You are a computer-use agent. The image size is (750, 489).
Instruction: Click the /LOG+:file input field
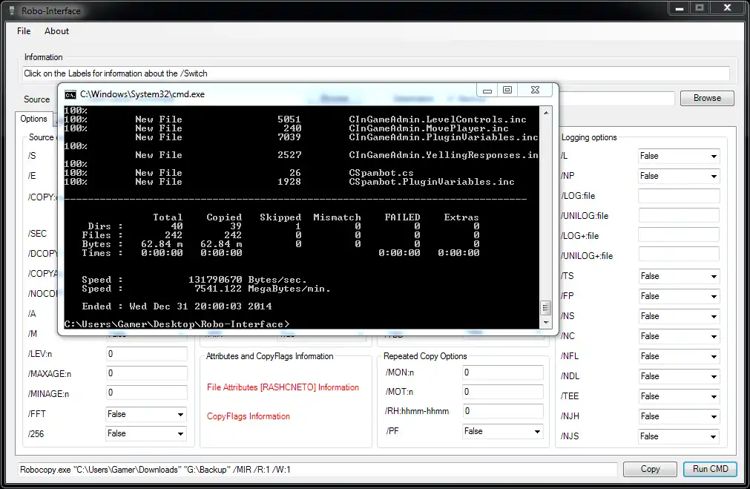[x=679, y=235]
